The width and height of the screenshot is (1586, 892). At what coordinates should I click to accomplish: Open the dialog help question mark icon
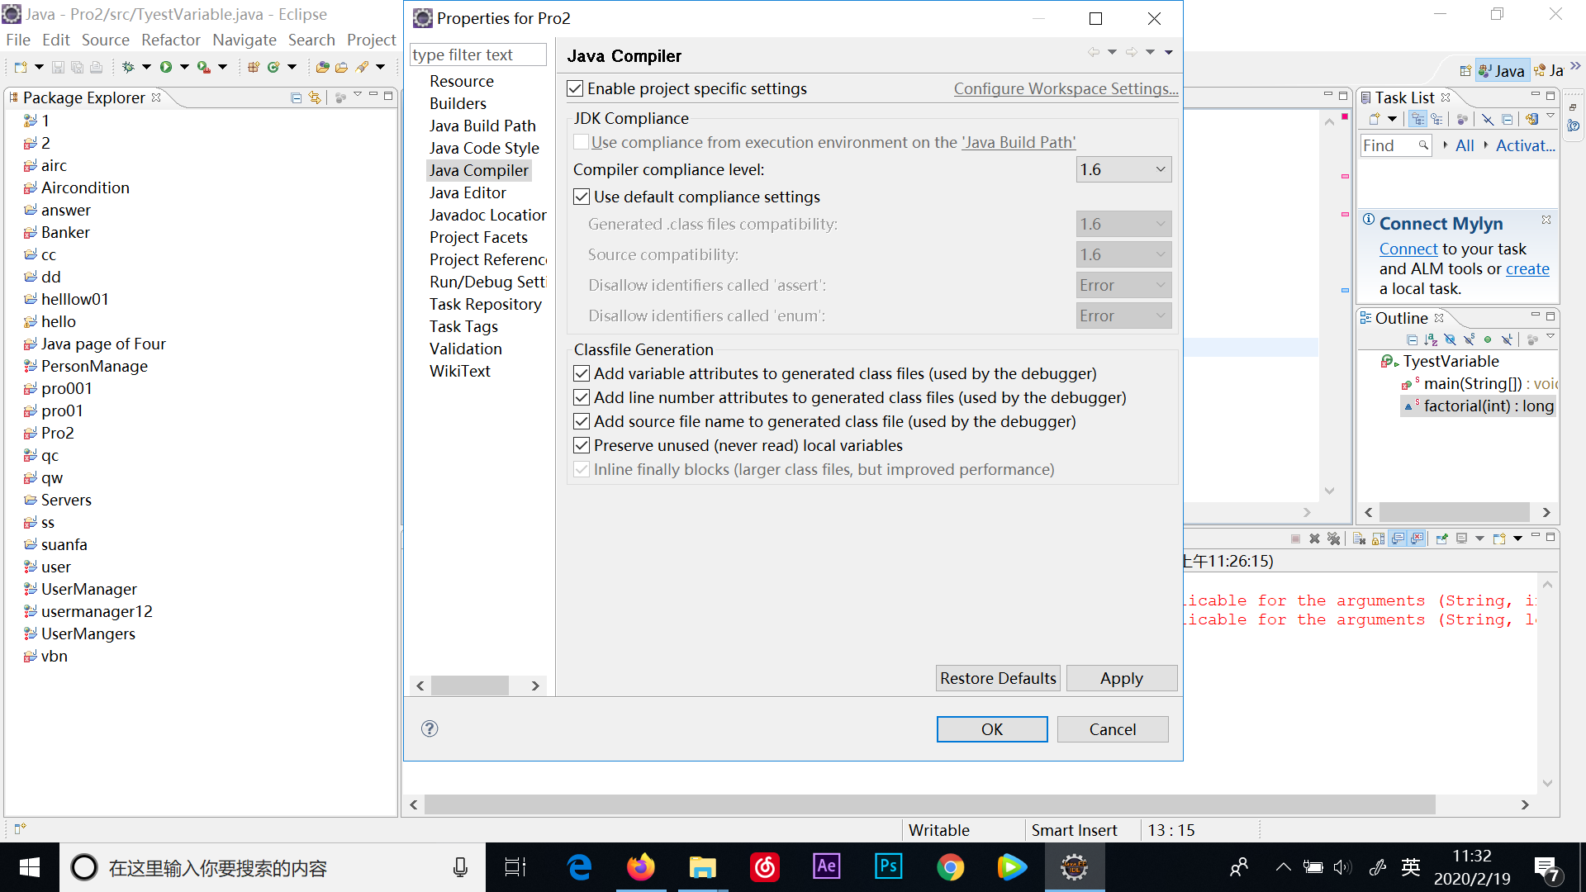pos(430,728)
